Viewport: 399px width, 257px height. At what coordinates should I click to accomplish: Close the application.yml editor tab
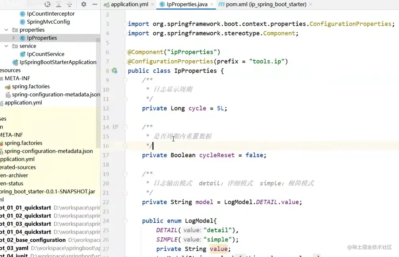pyautogui.click(x=152, y=4)
